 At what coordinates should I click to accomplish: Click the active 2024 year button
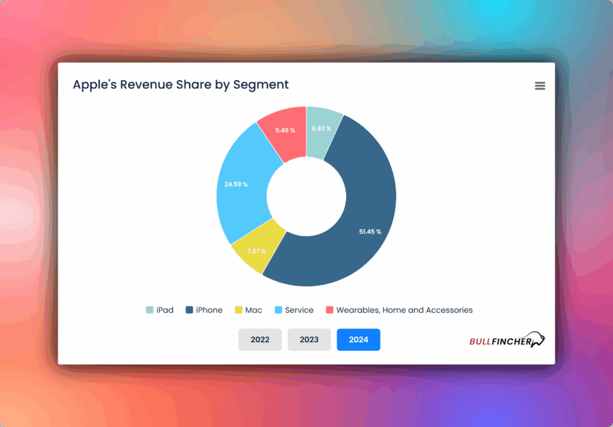coord(359,340)
